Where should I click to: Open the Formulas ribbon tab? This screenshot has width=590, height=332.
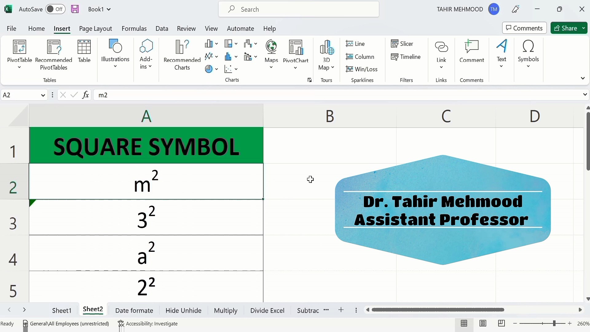(134, 29)
